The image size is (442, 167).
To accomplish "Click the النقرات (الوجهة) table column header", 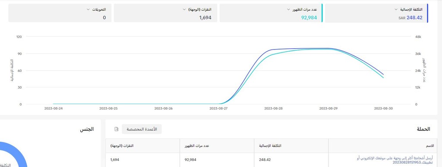I will [122, 146].
